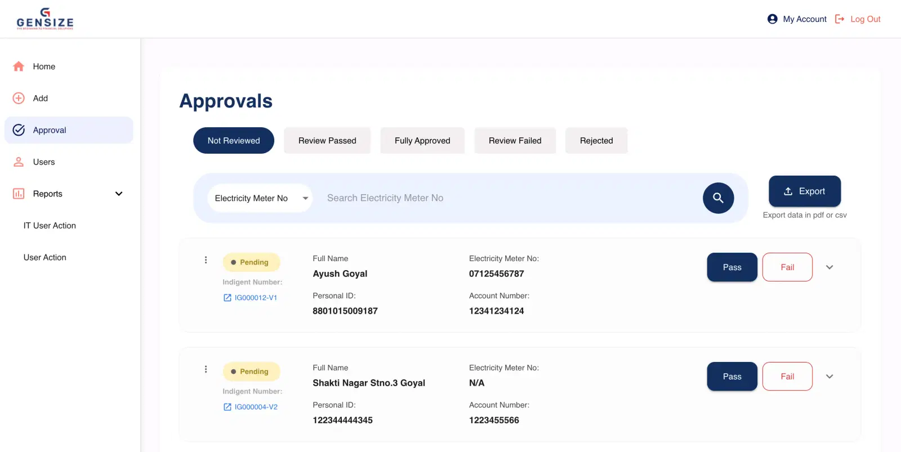The height and width of the screenshot is (452, 901).
Task: Collapse the Reports submenu chevron
Action: pos(119,194)
